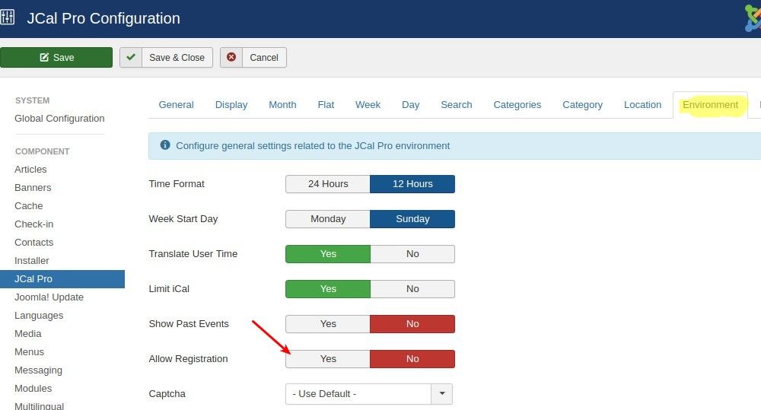Open Installer component settings
Image resolution: width=761 pixels, height=410 pixels.
[31, 261]
